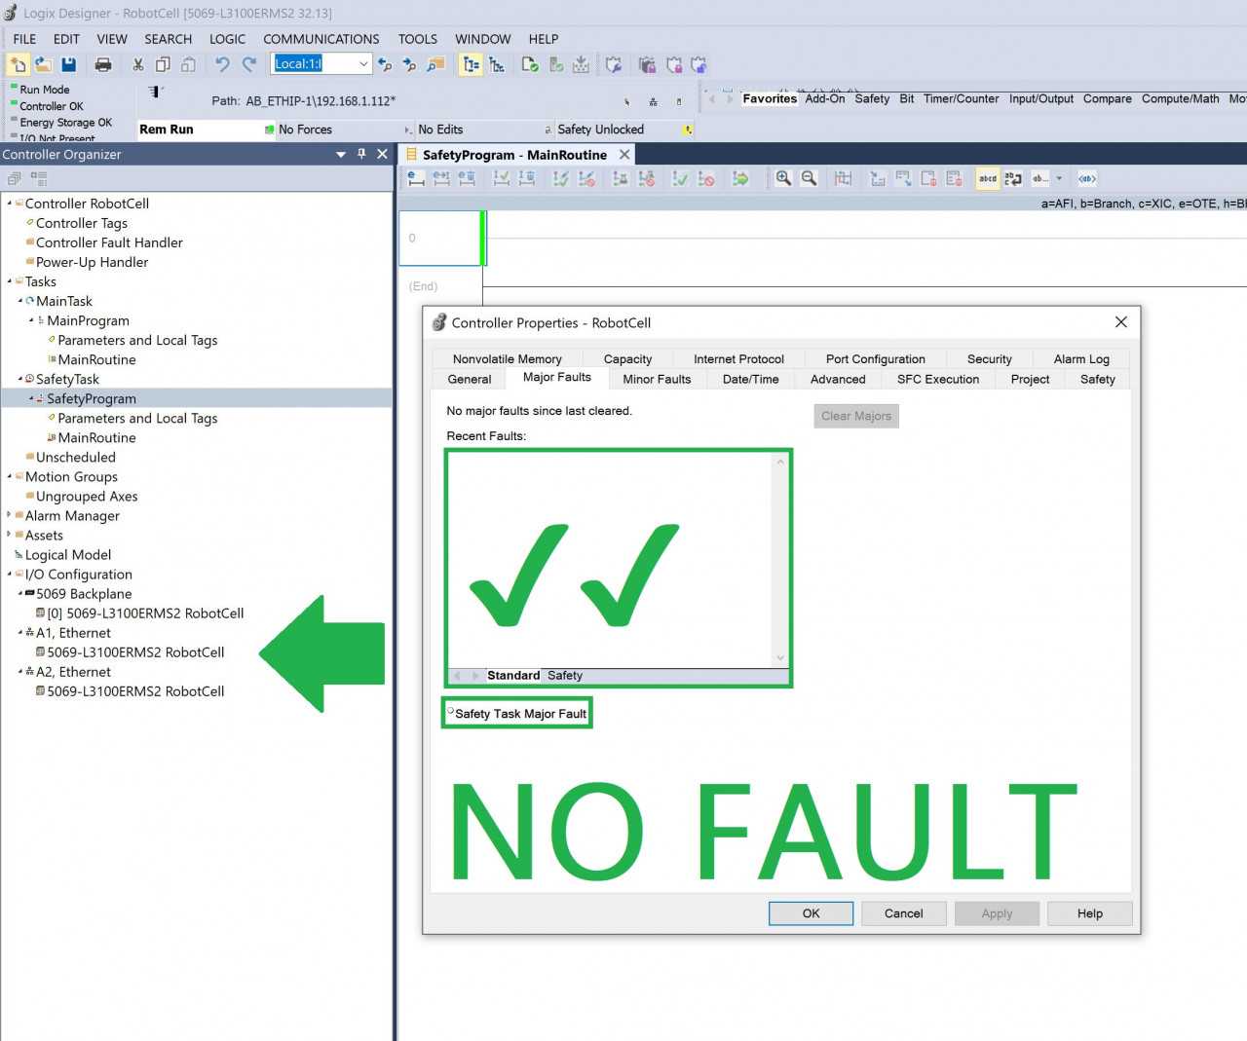Close the SafetyProgram - MainRoutine editor tab
Viewport: 1247px width, 1041px height.
click(x=624, y=155)
